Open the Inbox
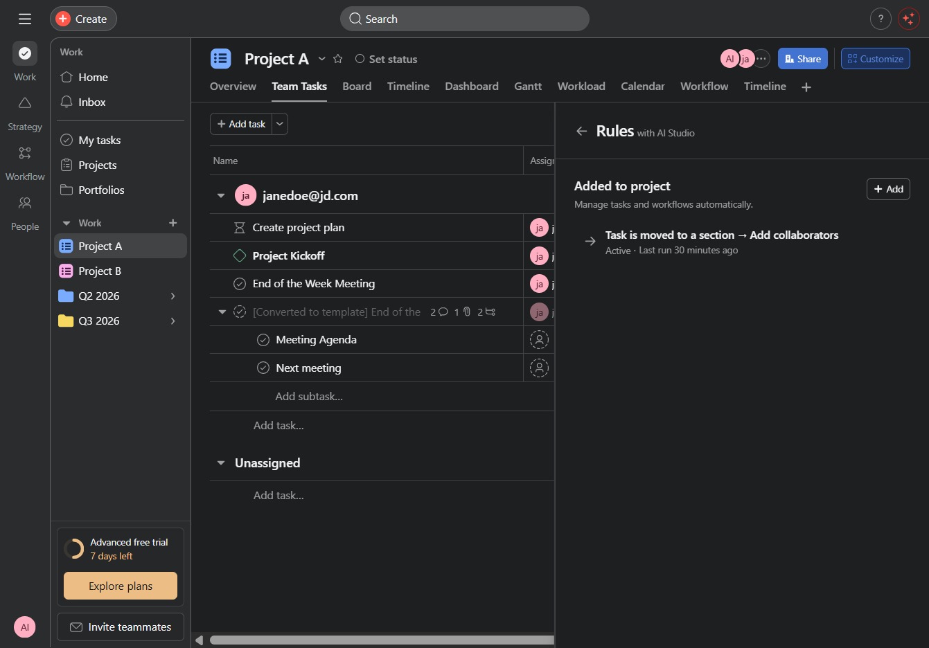 click(x=121, y=102)
